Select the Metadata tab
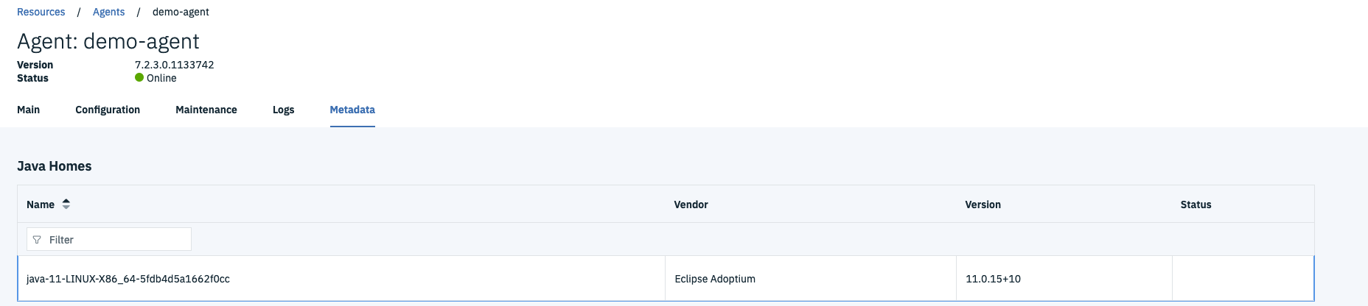Viewport: 1368px width, 306px height. [352, 110]
